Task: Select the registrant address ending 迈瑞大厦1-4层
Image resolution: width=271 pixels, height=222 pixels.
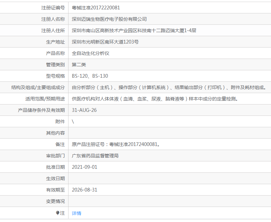Action: [134, 30]
